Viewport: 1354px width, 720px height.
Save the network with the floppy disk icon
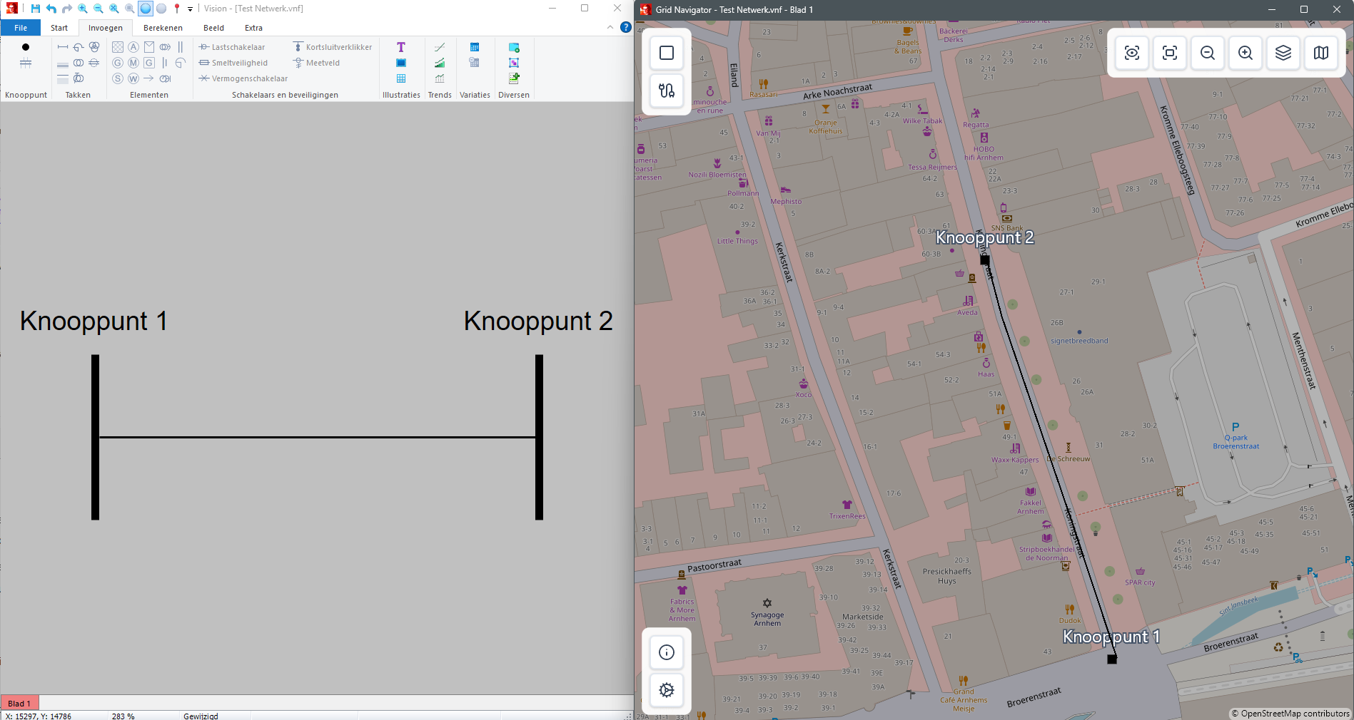(36, 9)
